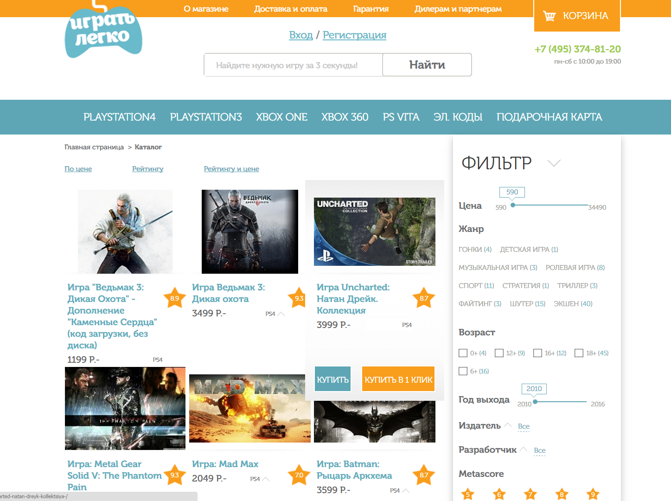Screen dimensions: 671x501
Task: Expand PS4 platform arrow on Batman
Action: [405, 491]
